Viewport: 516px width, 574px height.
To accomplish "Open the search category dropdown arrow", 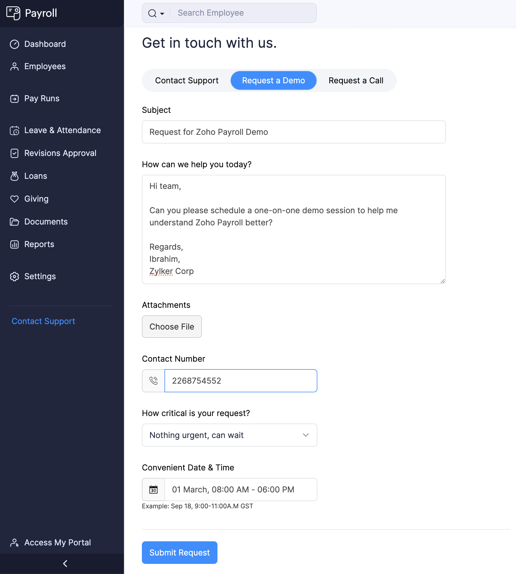I will pyautogui.click(x=162, y=13).
